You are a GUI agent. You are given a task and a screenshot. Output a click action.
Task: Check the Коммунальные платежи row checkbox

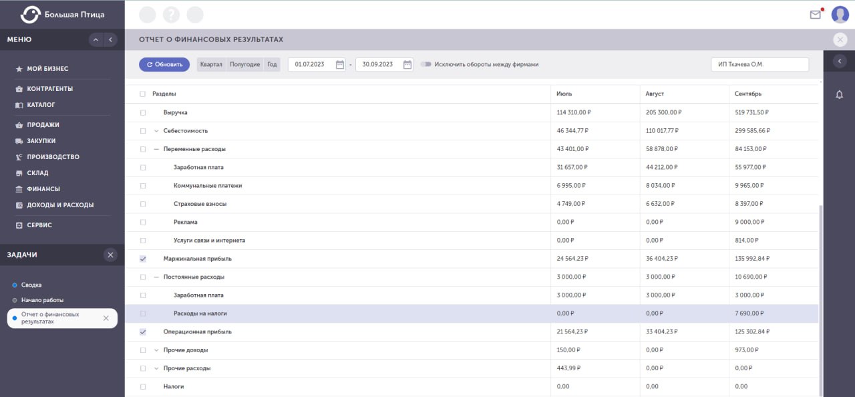tap(142, 186)
